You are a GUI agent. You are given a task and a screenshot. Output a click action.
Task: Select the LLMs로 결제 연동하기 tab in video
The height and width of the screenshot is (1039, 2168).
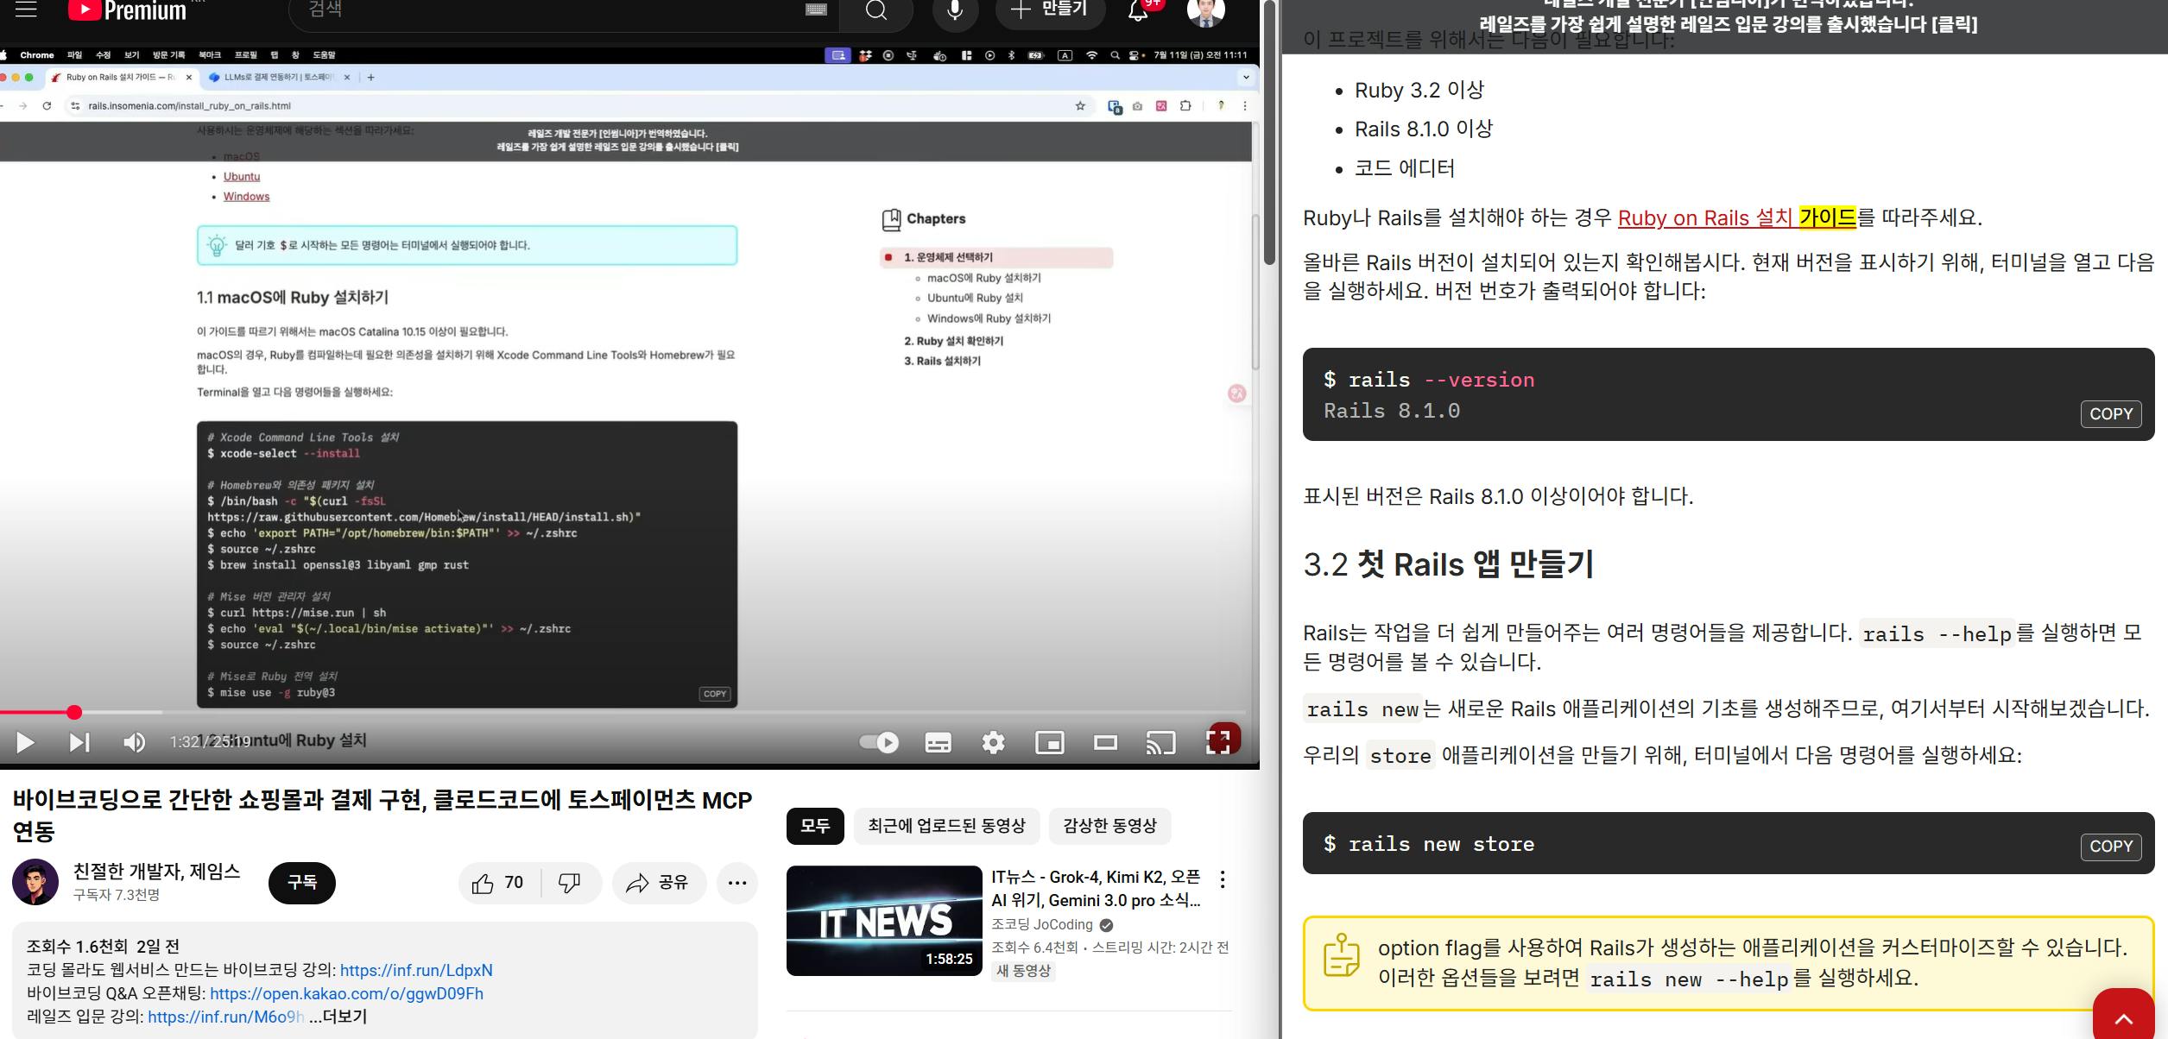point(278,77)
